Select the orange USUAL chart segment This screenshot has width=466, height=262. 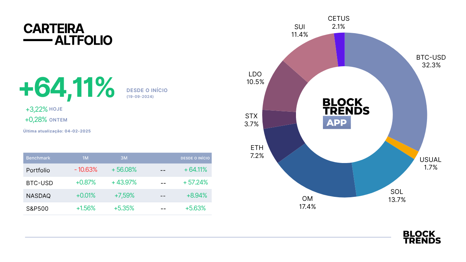tap(402, 148)
